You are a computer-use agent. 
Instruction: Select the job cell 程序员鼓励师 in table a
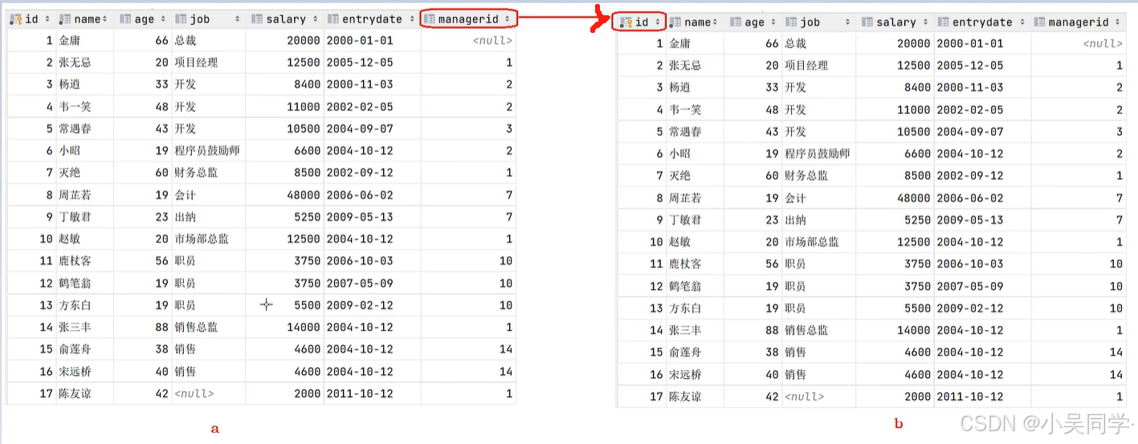206,150
